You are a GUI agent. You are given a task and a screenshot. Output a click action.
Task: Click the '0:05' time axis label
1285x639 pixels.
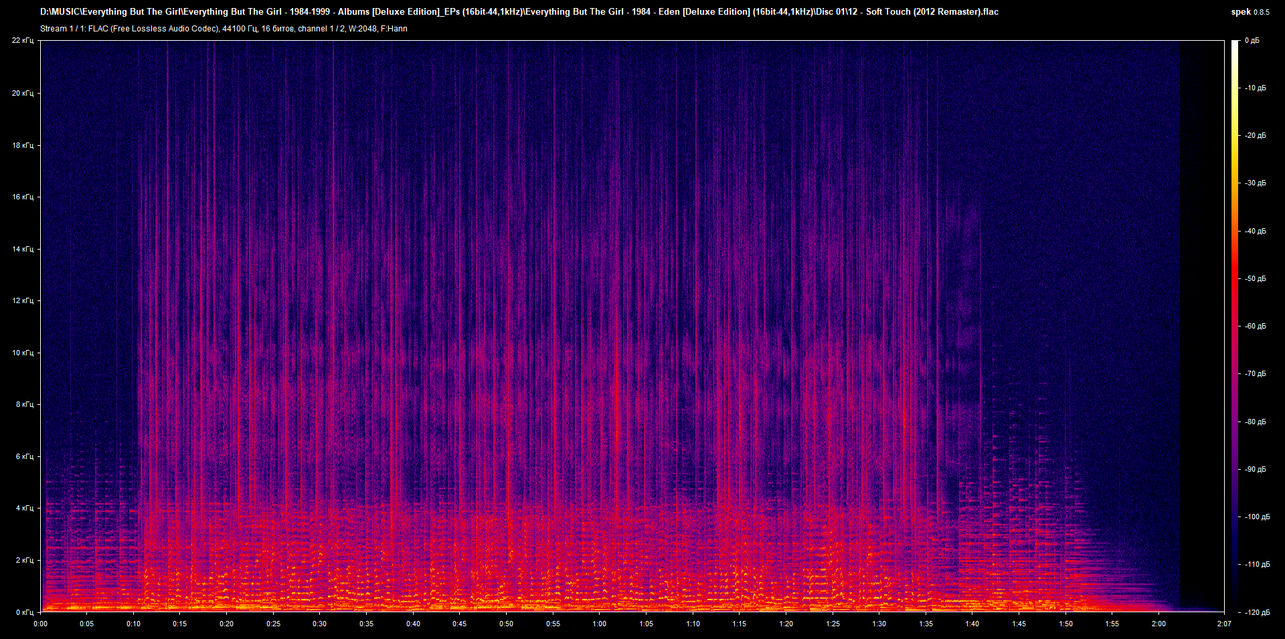(87, 624)
